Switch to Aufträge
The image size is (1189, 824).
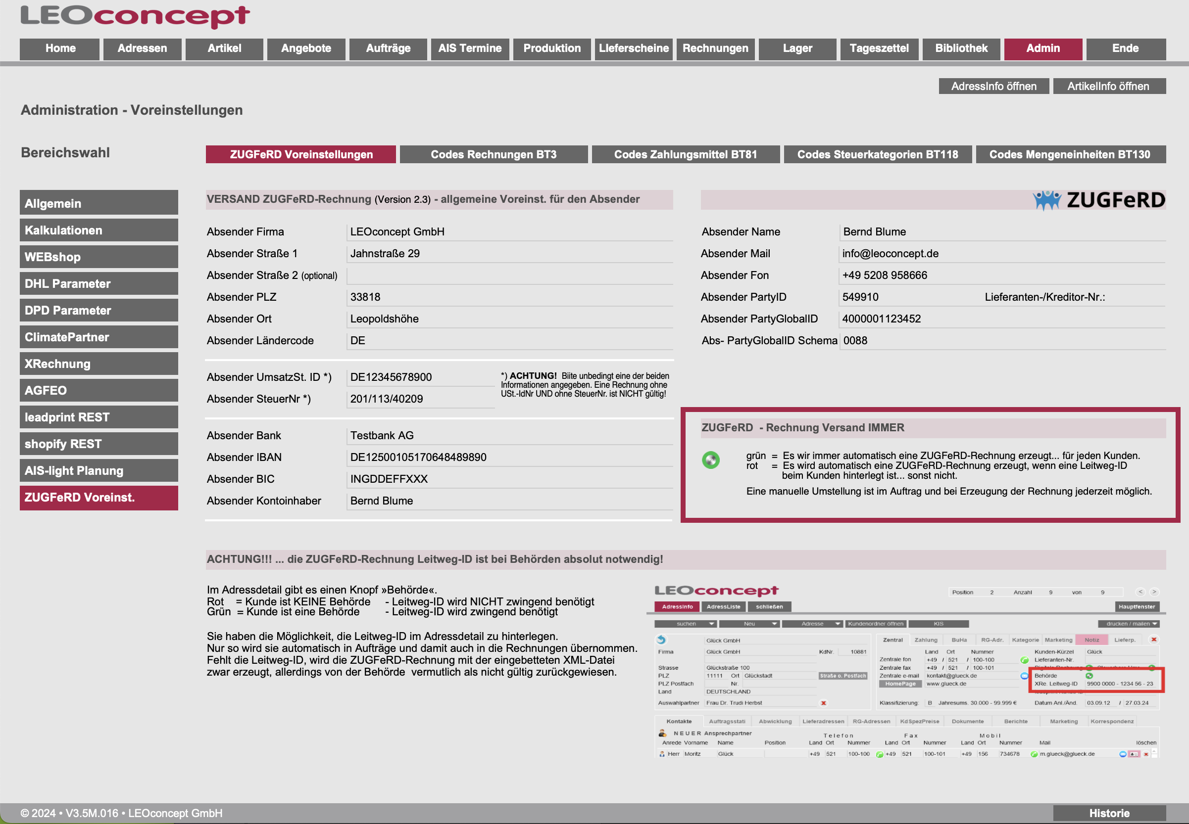point(388,48)
